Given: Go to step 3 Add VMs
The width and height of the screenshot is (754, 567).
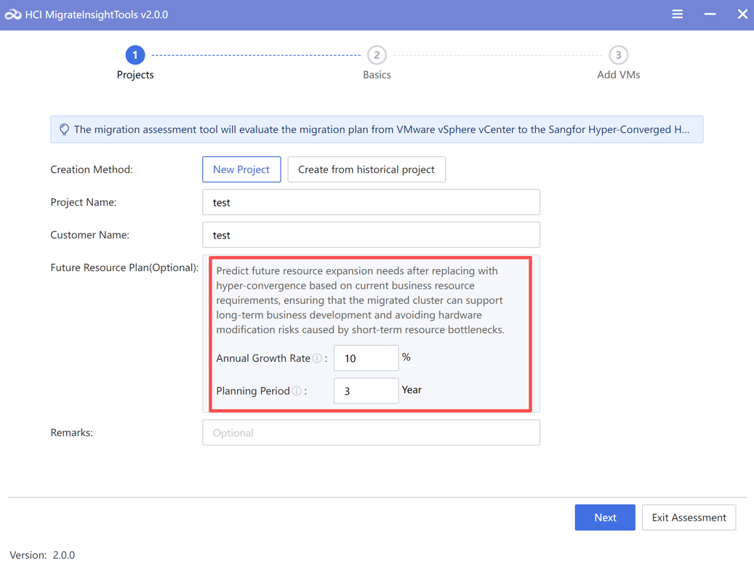Looking at the screenshot, I should (x=618, y=55).
